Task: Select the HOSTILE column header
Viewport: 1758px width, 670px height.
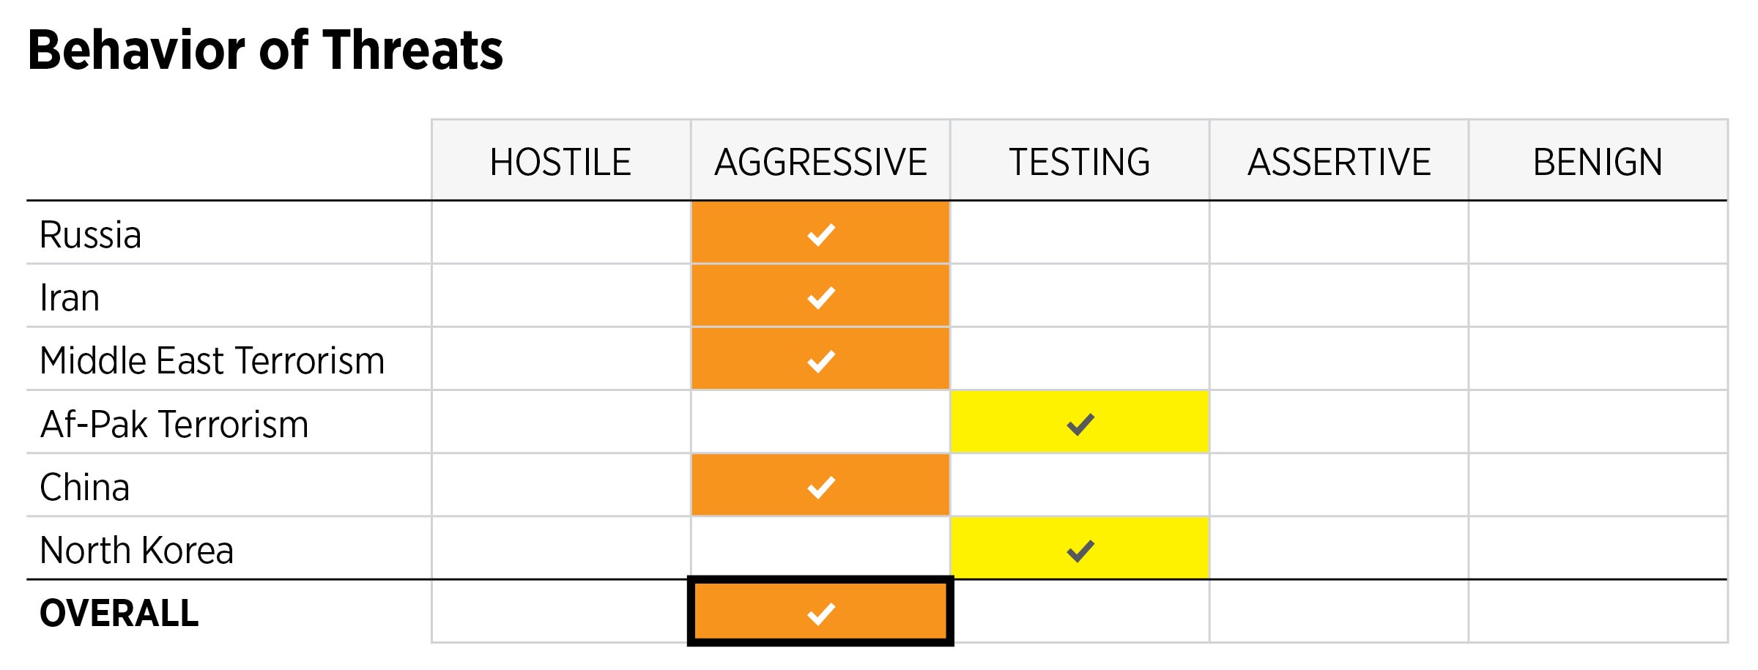Action: click(x=560, y=162)
